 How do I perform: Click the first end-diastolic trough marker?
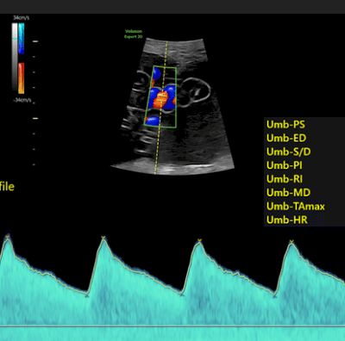coord(87,294)
